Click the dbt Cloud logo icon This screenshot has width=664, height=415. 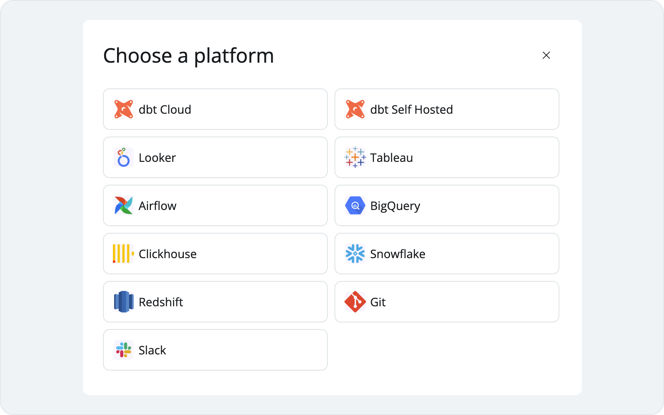[x=123, y=109]
